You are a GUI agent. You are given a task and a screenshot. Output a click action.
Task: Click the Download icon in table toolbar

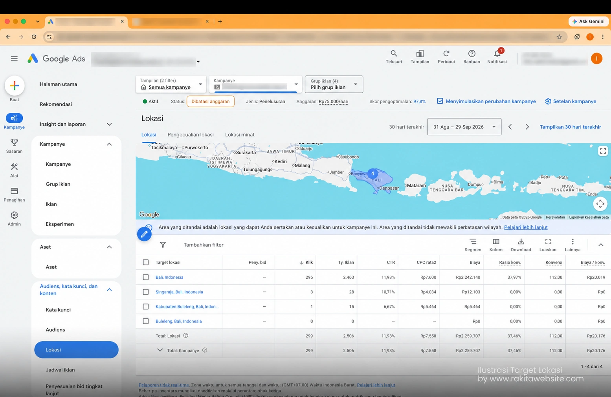521,242
